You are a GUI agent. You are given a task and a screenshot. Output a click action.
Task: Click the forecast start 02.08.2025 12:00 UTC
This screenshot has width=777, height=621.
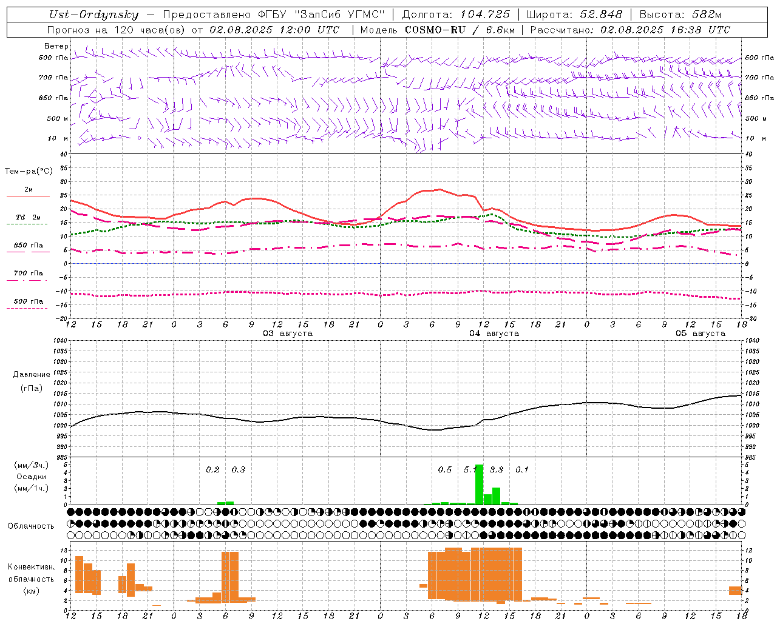[274, 30]
